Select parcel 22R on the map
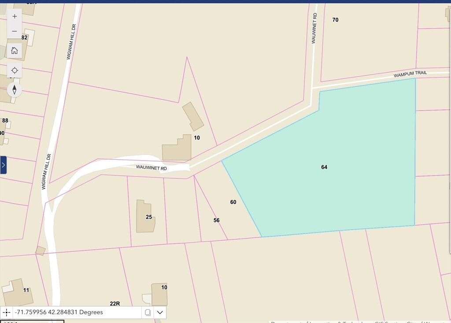The image size is (451, 323). point(115,304)
